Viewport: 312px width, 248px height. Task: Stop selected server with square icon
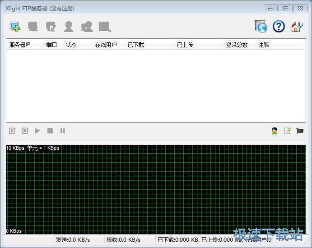50,131
